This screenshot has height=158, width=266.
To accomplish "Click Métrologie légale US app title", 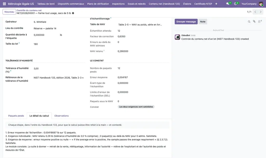I will pyautogui.click(x=21, y=4).
